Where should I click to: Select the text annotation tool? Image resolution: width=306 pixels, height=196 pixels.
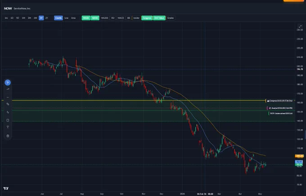tap(8, 127)
